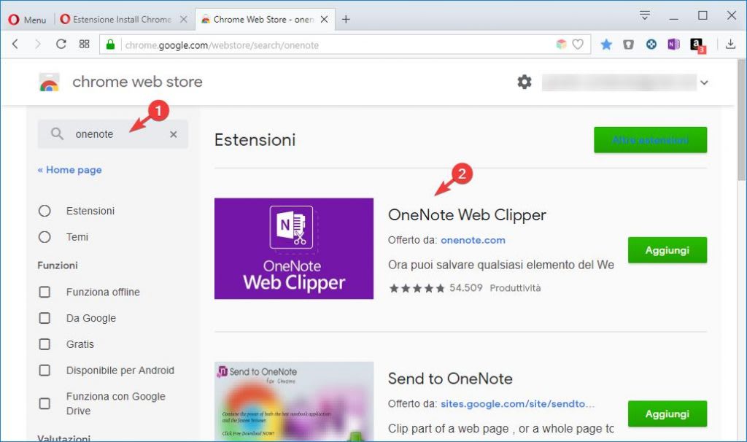Open Send to OneNote title

(450, 379)
